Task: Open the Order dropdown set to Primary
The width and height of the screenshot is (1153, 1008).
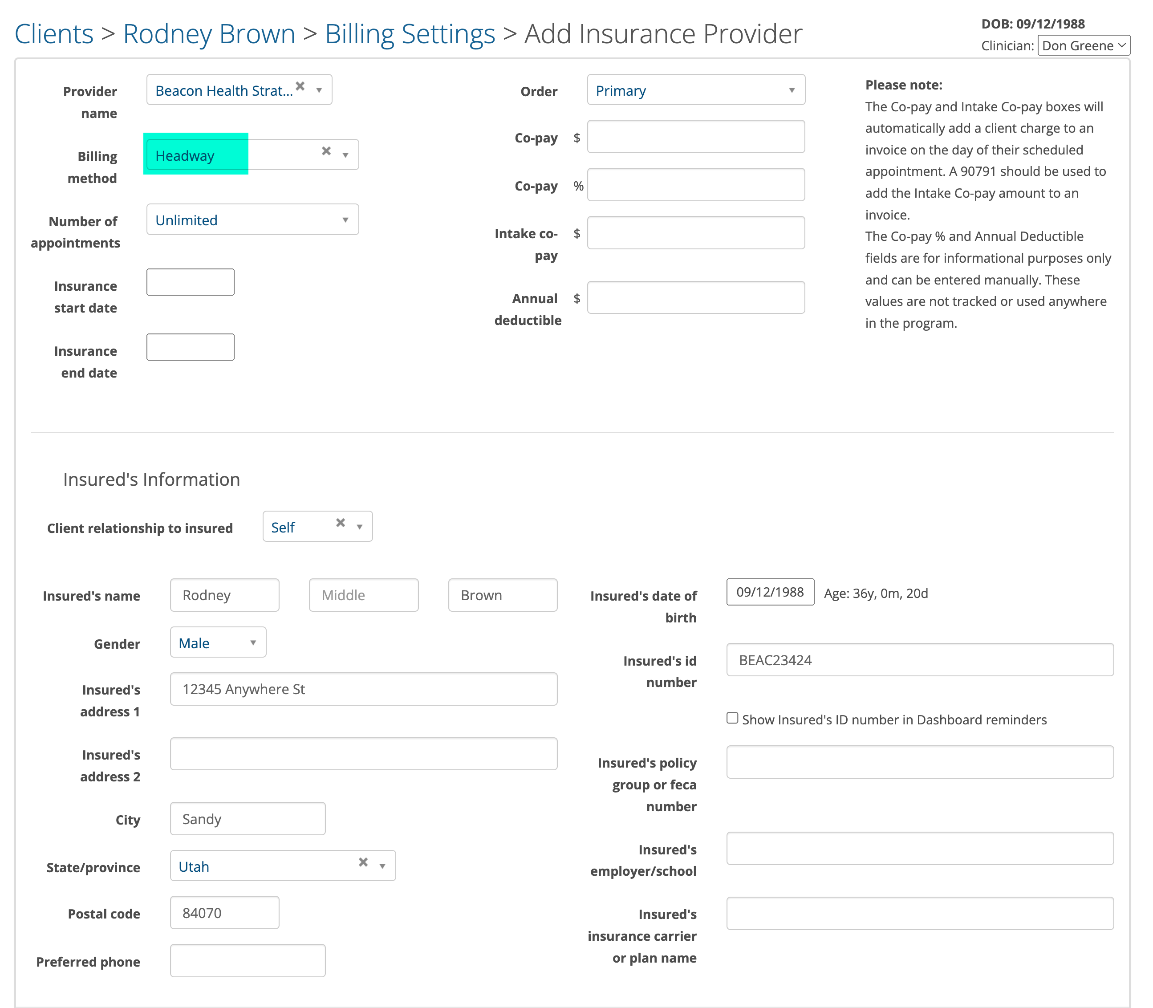Action: 695,90
